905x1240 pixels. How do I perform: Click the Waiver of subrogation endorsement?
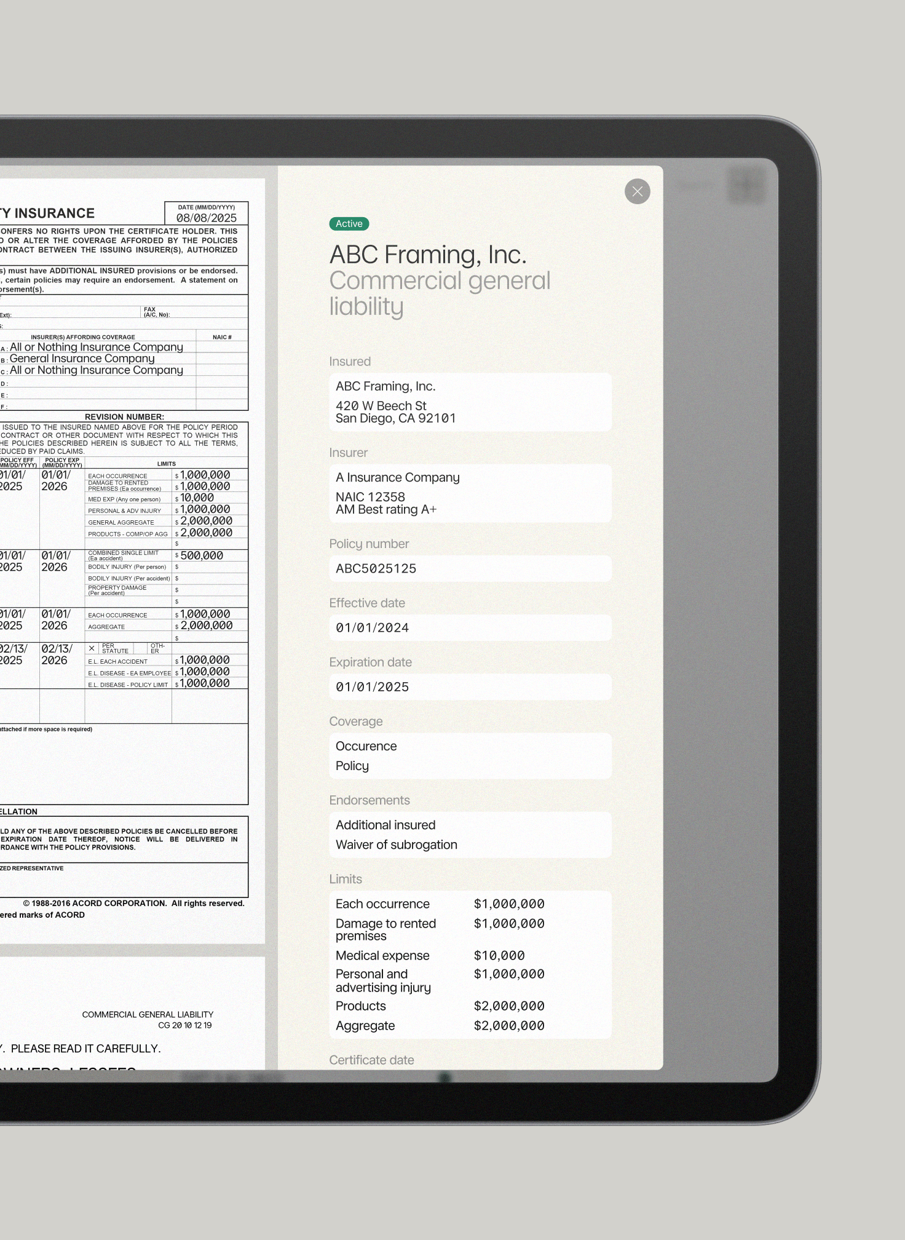(x=397, y=845)
